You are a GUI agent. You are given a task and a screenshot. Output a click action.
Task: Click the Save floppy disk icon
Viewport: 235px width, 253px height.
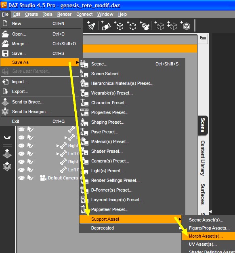click(5, 53)
